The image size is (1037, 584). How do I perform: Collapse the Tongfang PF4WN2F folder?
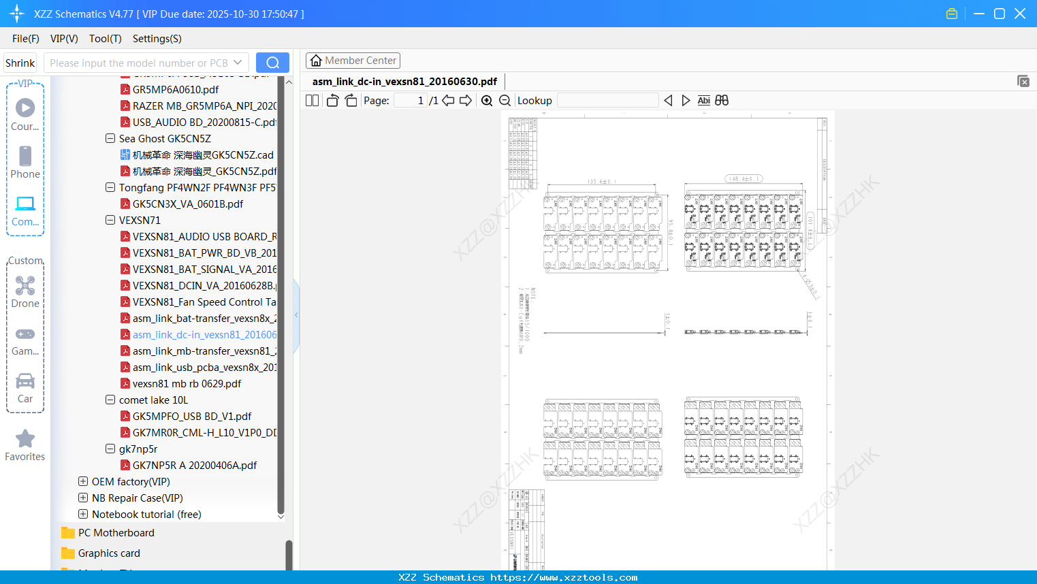[110, 187]
